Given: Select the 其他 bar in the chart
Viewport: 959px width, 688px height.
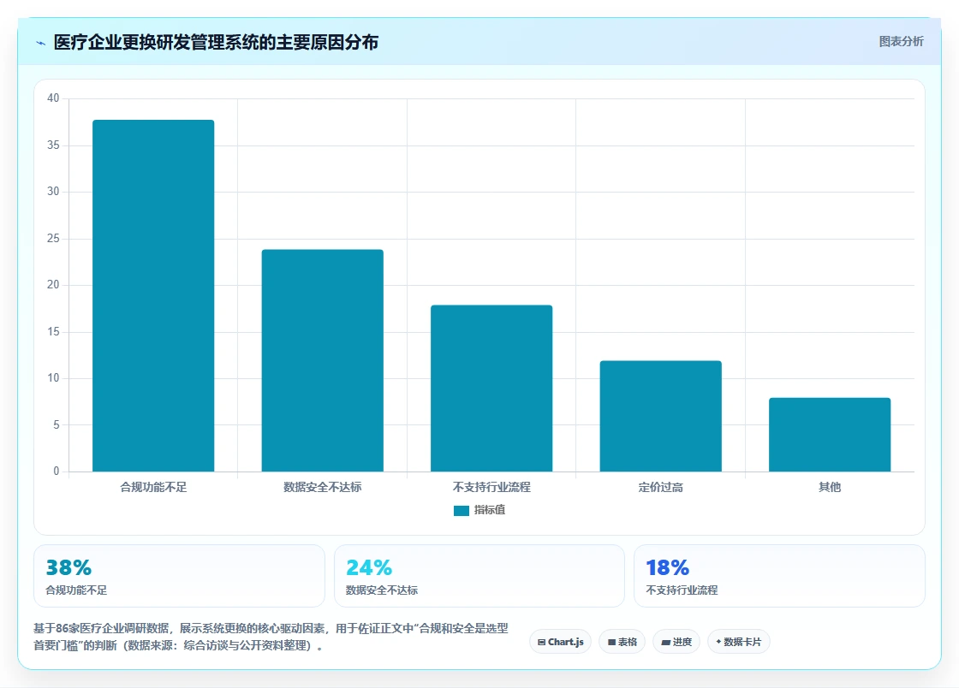Looking at the screenshot, I should point(830,435).
